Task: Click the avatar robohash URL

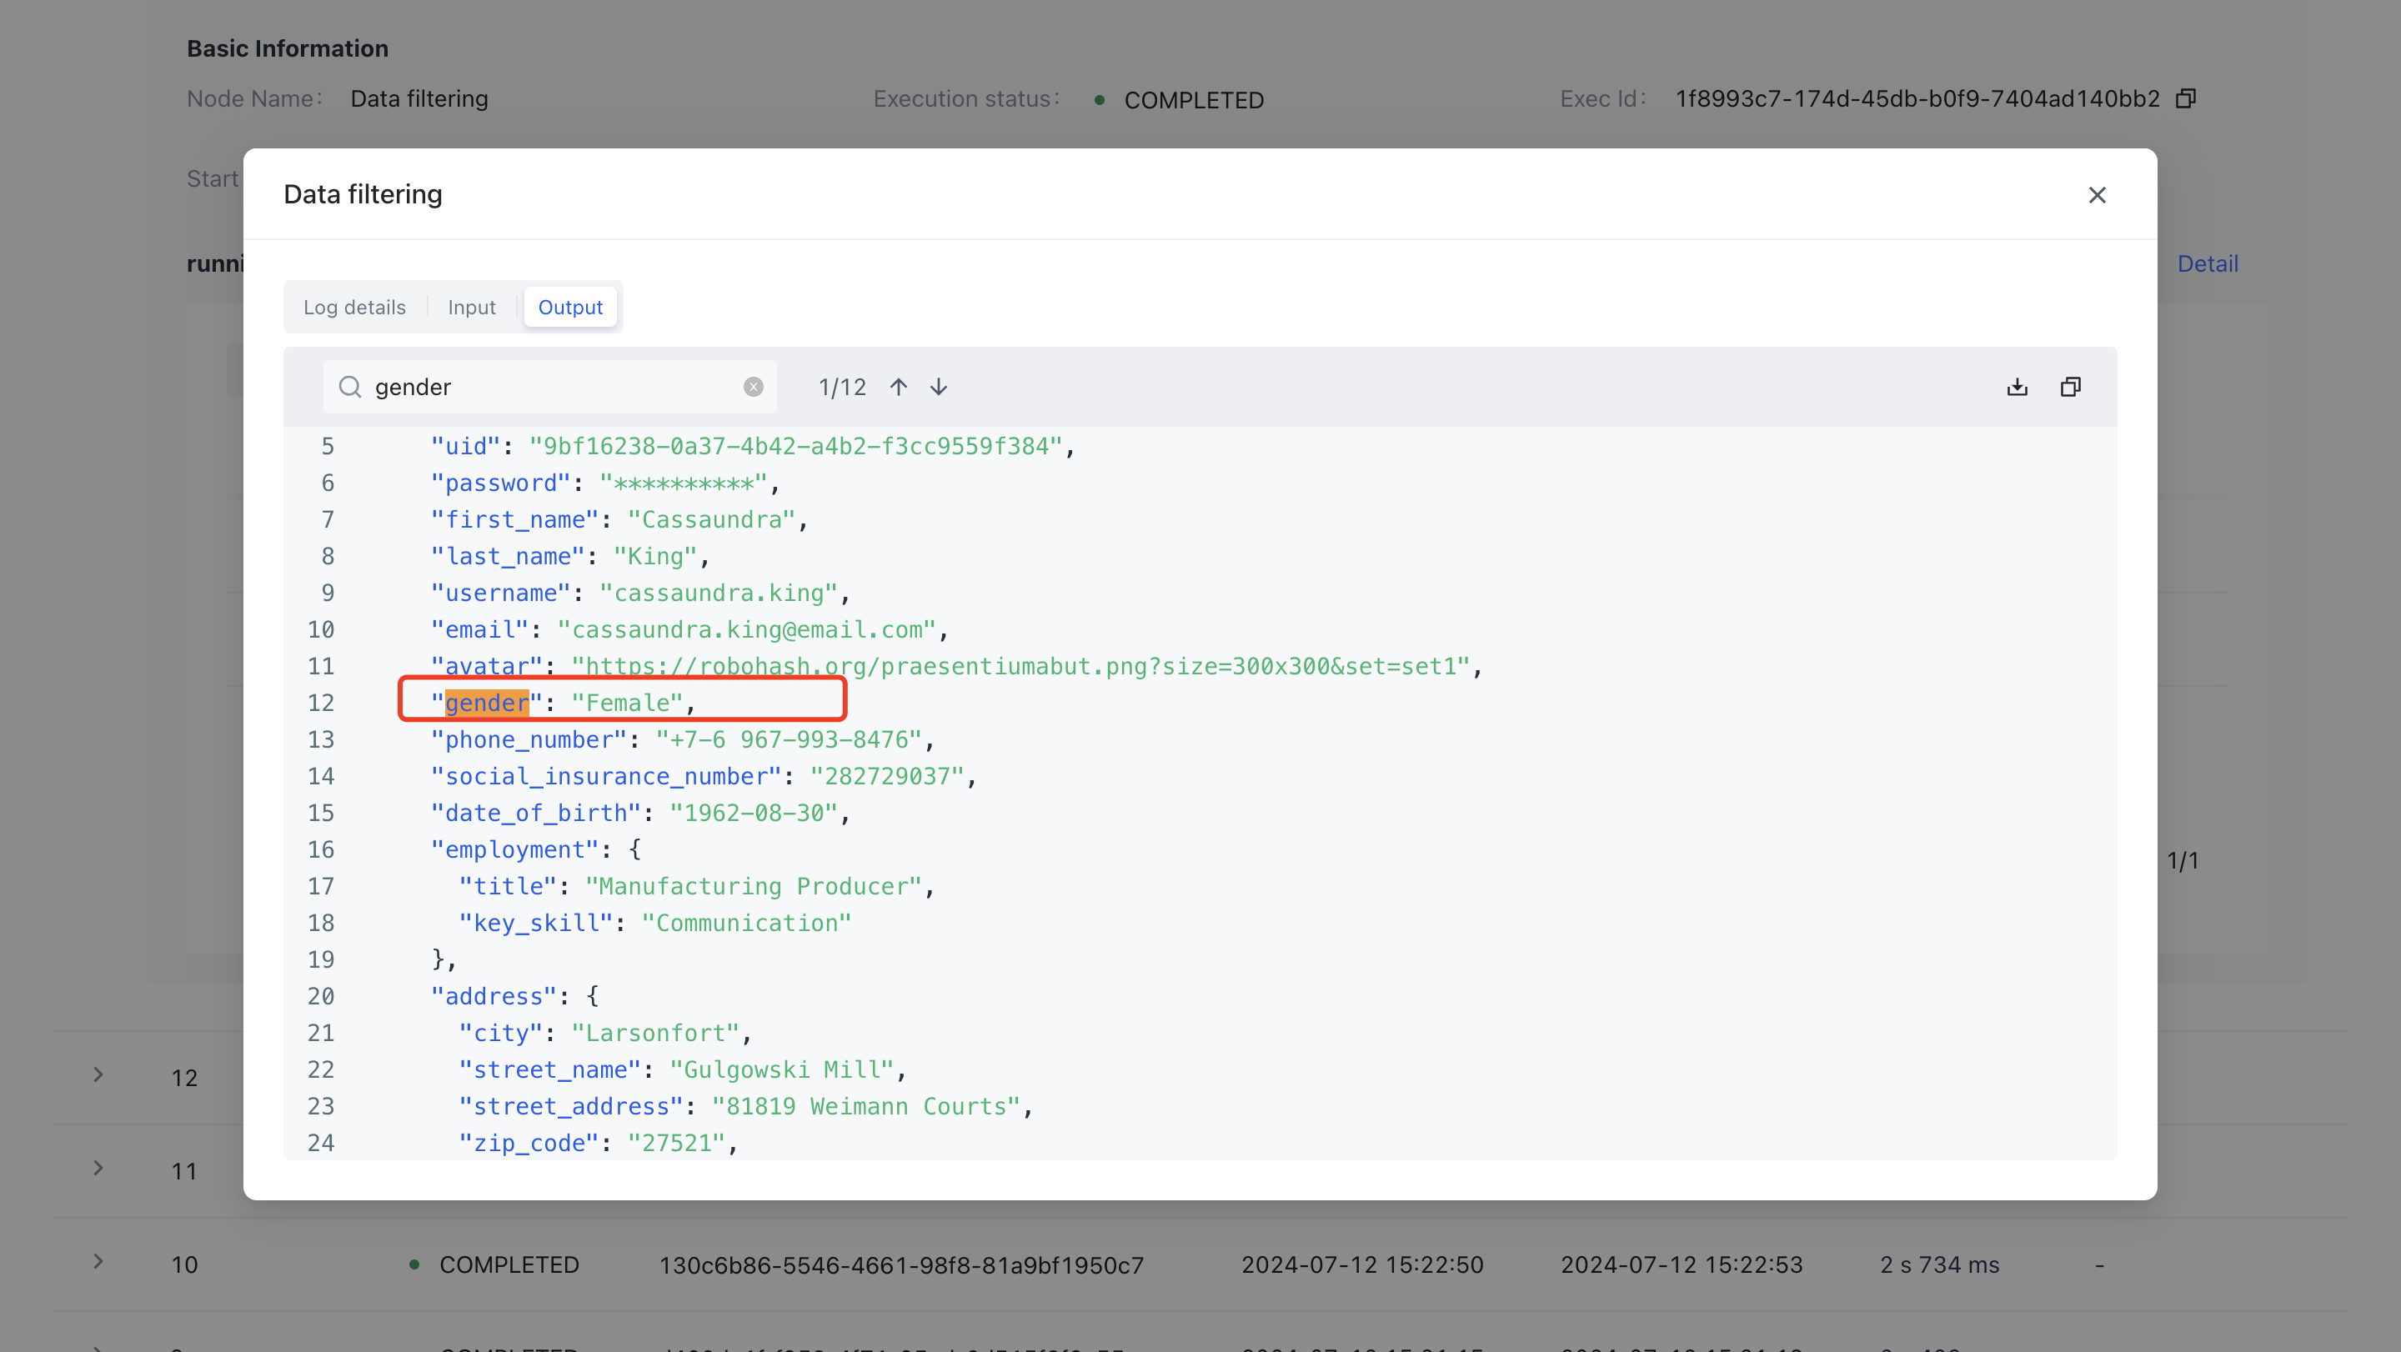Action: pyautogui.click(x=1020, y=666)
